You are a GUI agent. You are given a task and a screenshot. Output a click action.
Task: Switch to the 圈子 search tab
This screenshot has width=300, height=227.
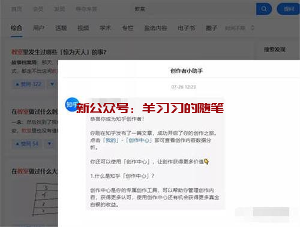pos(211,28)
